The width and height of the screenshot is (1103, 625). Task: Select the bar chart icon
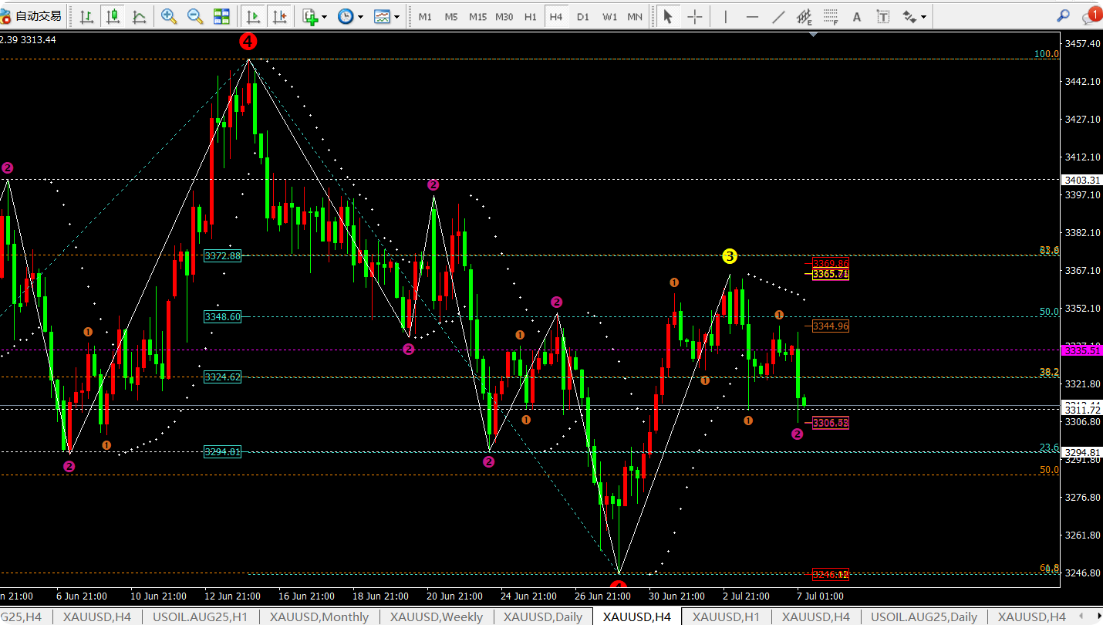point(87,16)
